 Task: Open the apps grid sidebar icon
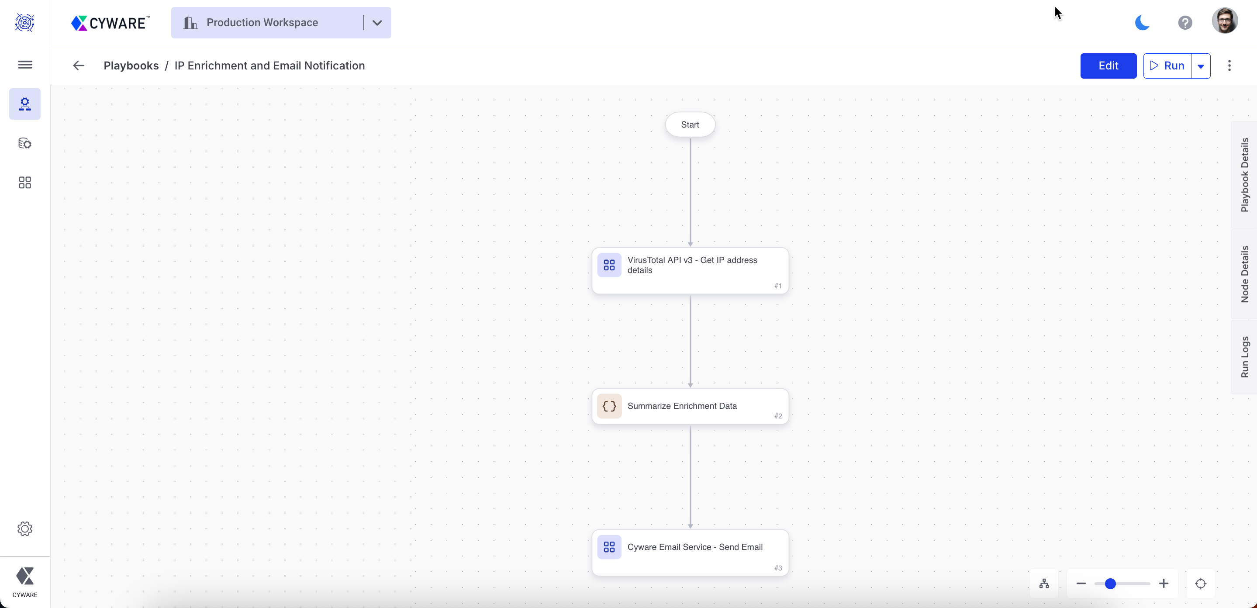coord(25,183)
